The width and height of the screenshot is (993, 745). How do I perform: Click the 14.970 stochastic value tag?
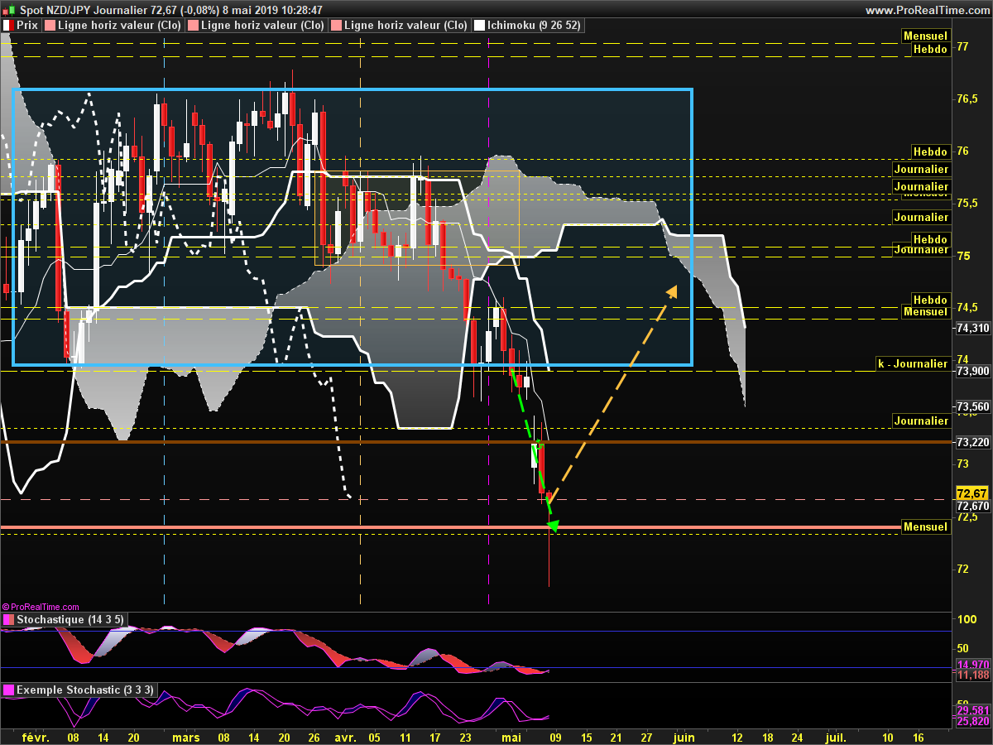click(972, 665)
